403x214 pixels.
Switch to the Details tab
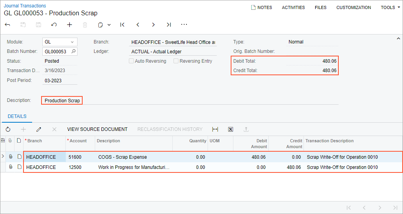17,116
